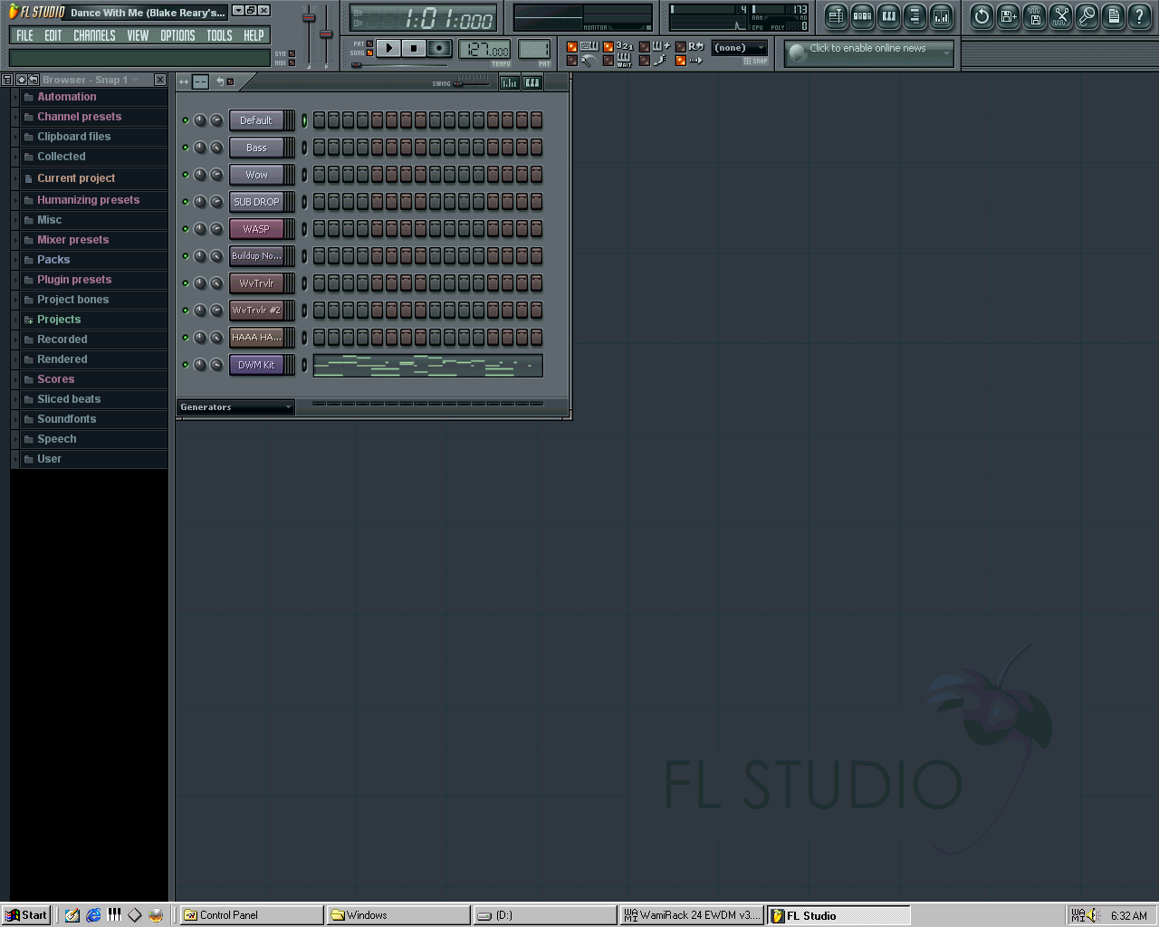The image size is (1159, 927).
Task: Click the render-to-wave file icon
Action: pos(1034,15)
